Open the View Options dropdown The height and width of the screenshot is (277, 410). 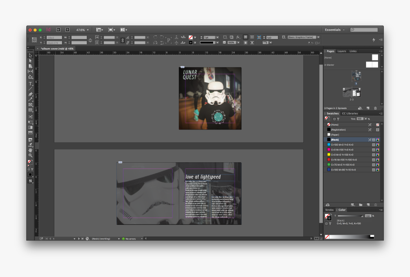pos(99,30)
